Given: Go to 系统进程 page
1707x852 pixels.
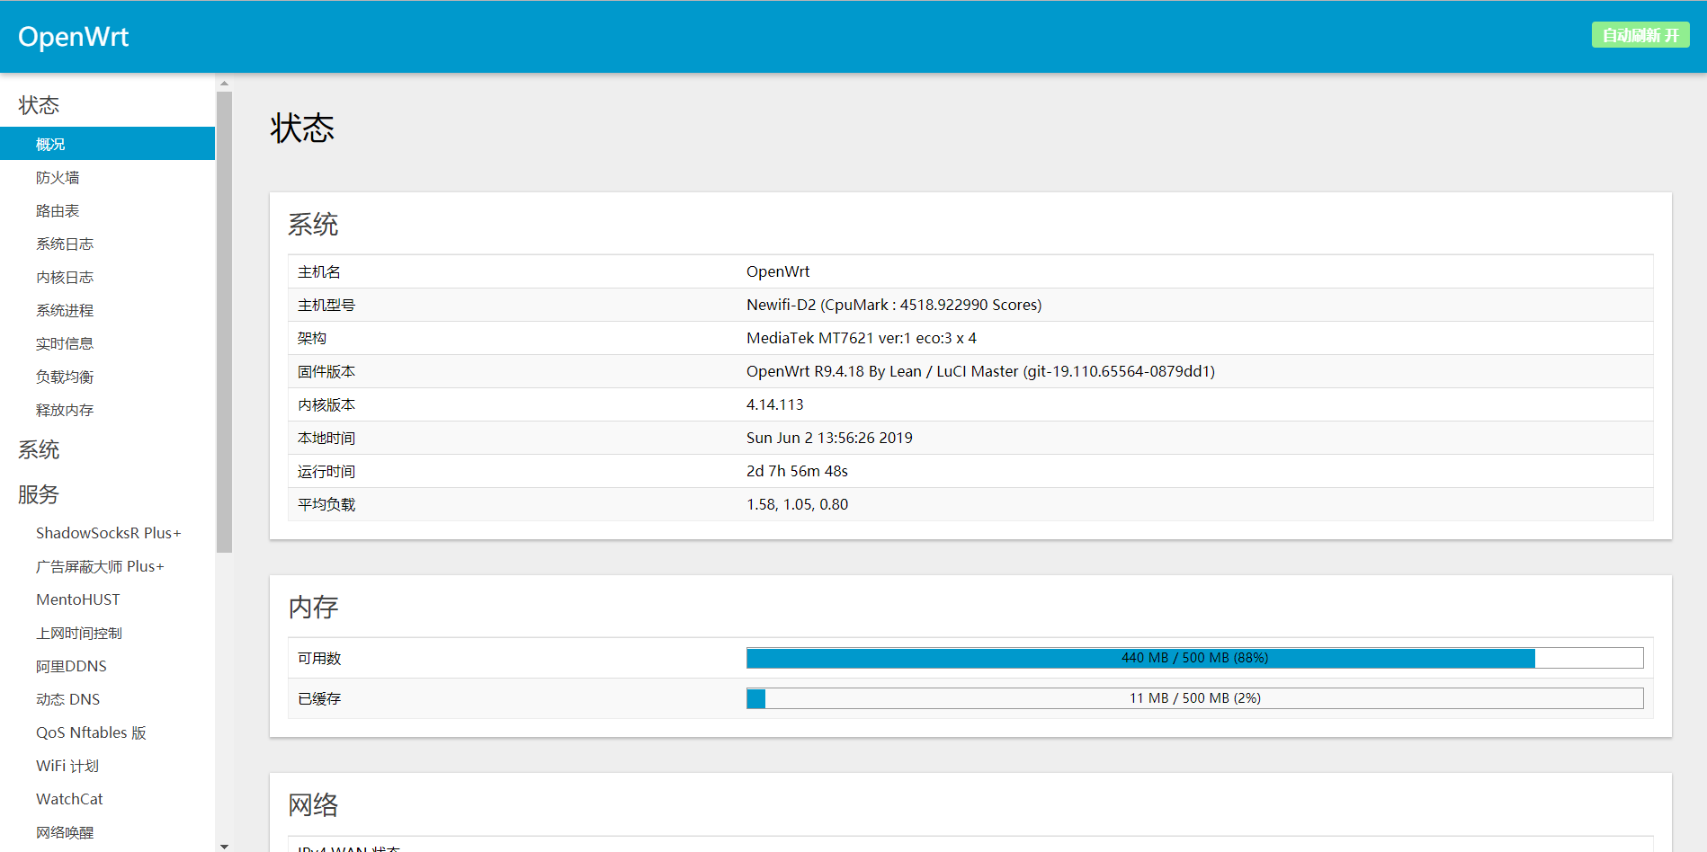Looking at the screenshot, I should pyautogui.click(x=65, y=310).
